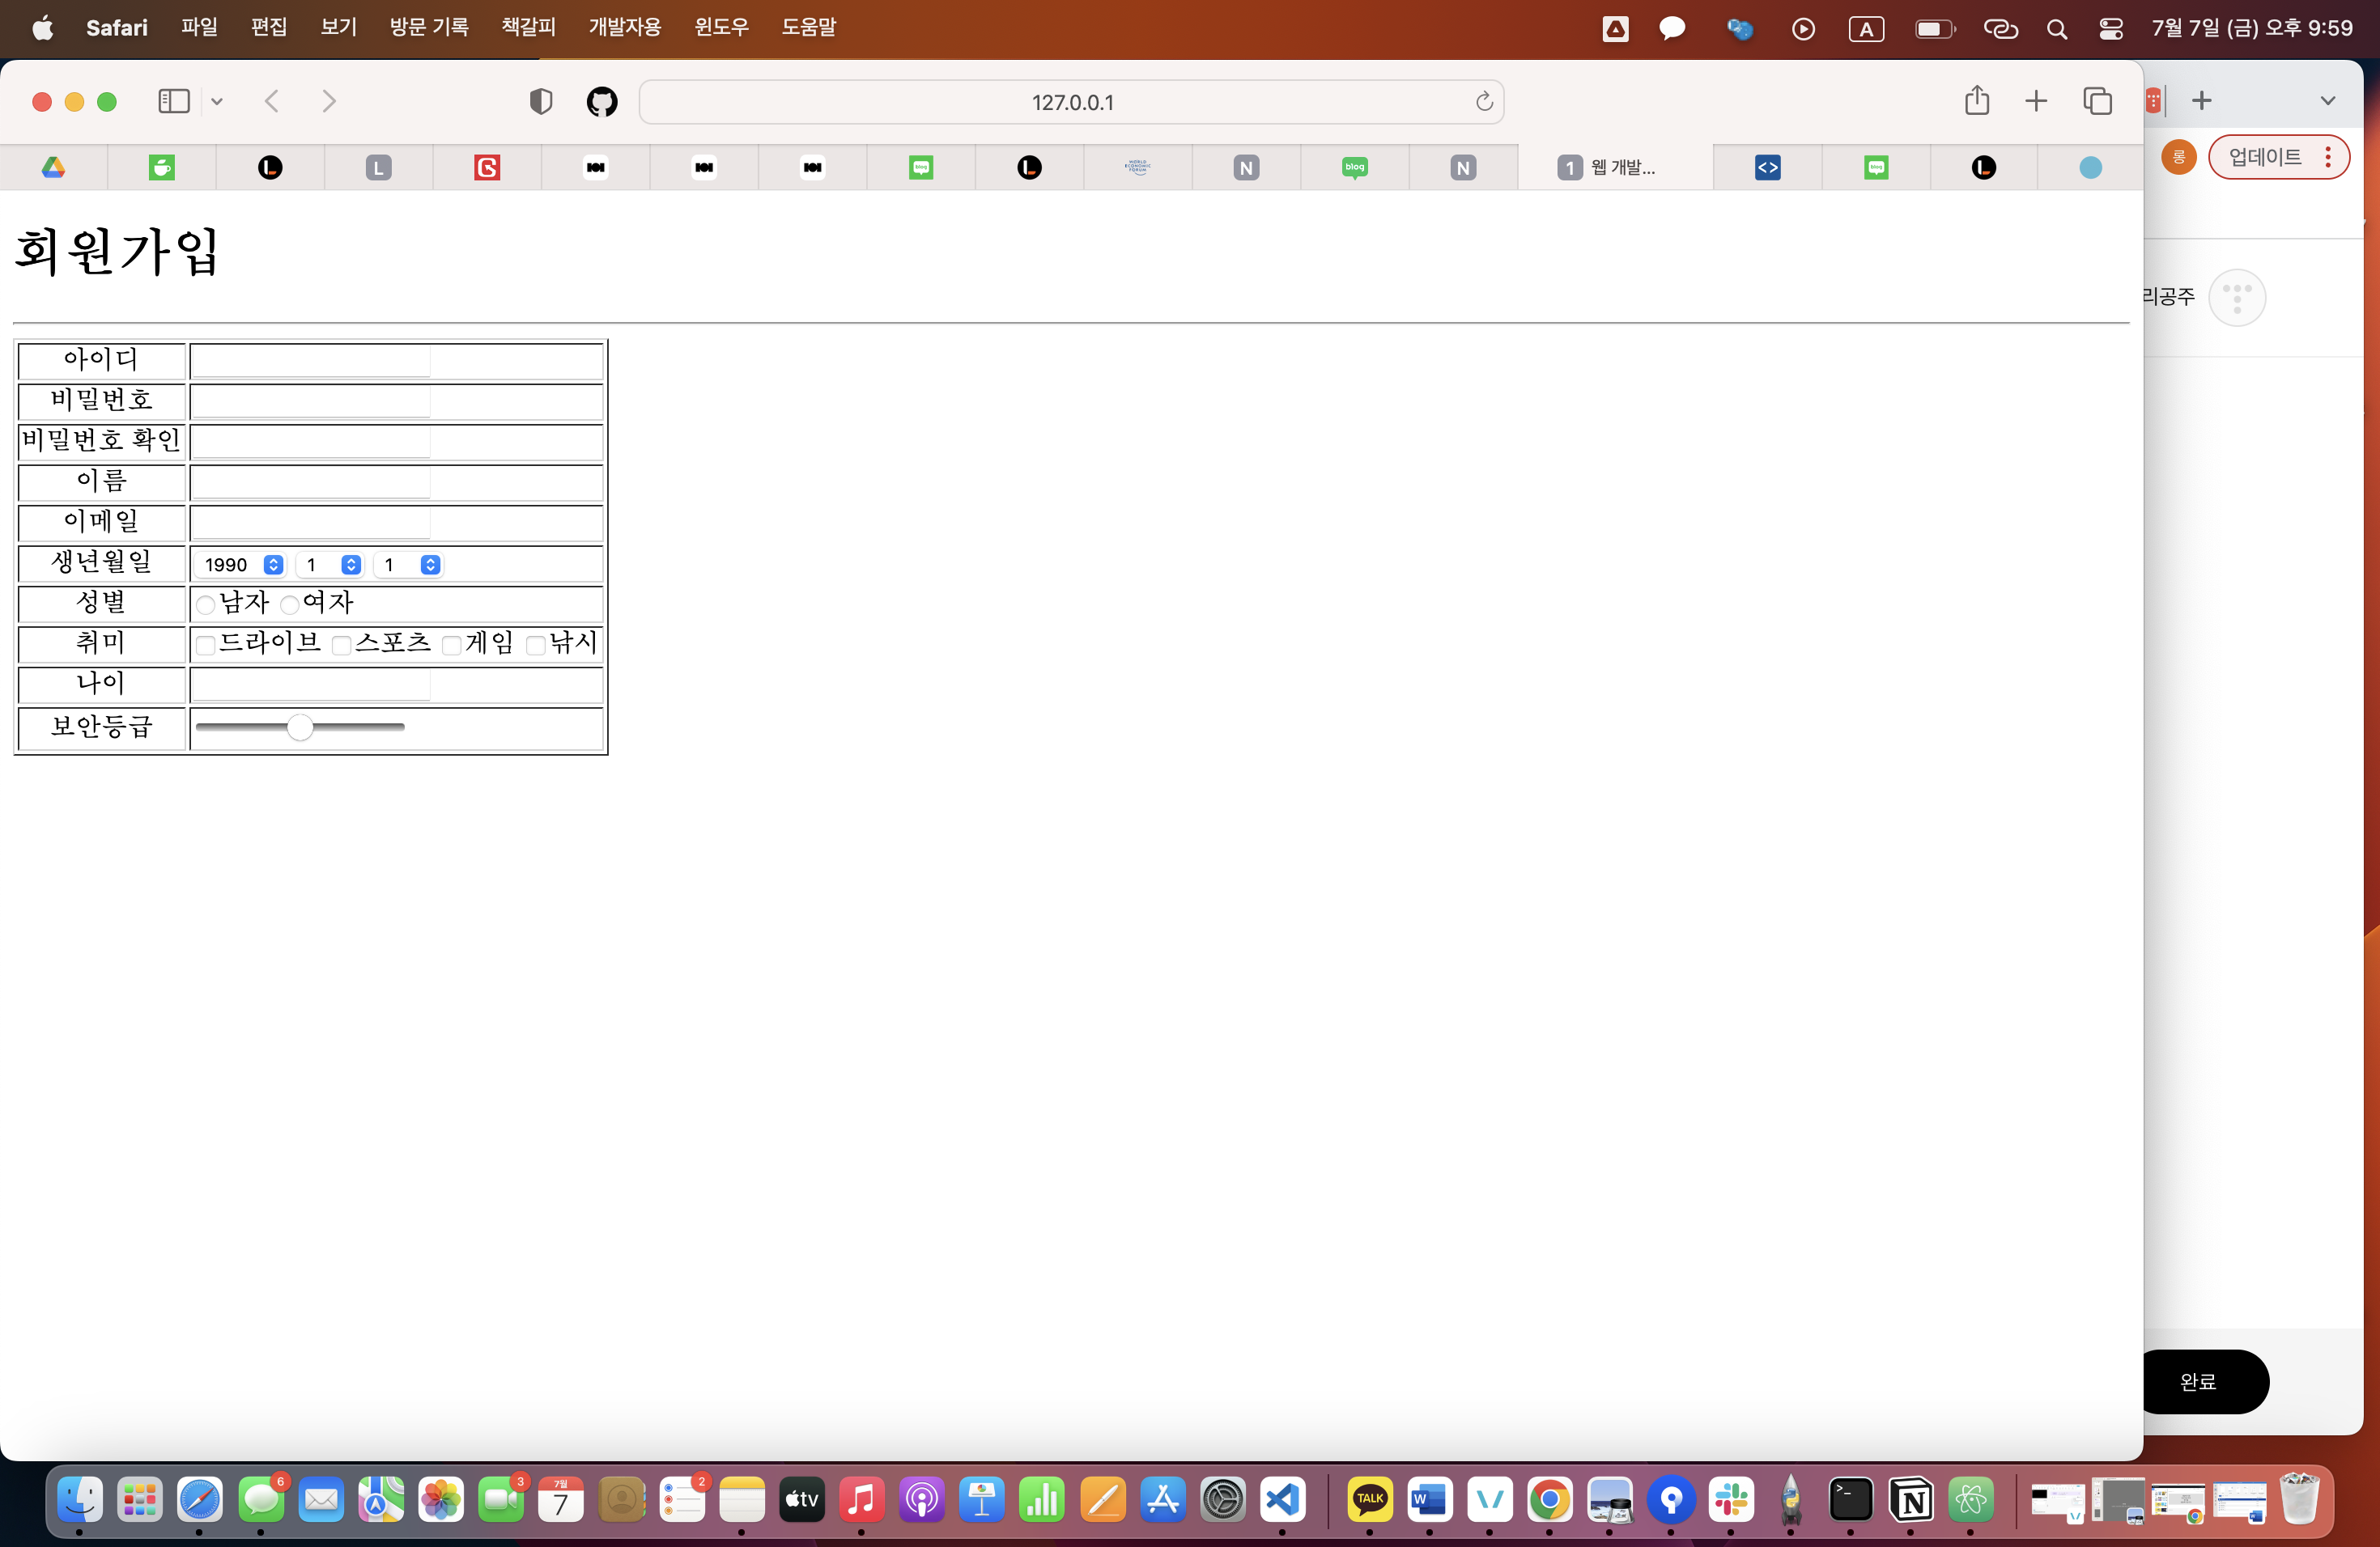Open the privacy report shield icon
The image size is (2380, 1547).
tap(541, 101)
